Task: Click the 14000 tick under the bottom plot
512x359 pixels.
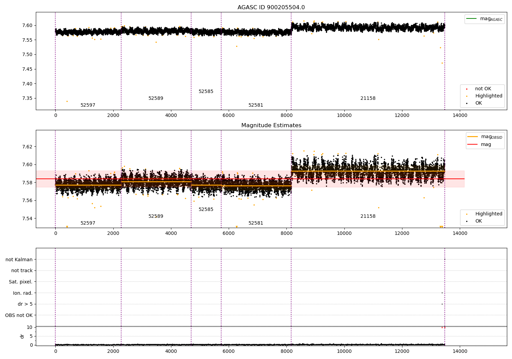Action: click(x=460, y=351)
